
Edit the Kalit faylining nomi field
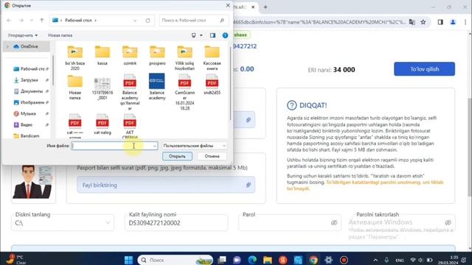(x=176, y=223)
